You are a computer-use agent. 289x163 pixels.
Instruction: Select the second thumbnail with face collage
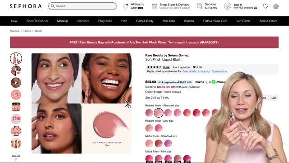16,71
